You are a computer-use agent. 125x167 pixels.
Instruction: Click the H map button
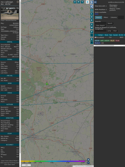coord(79,2)
